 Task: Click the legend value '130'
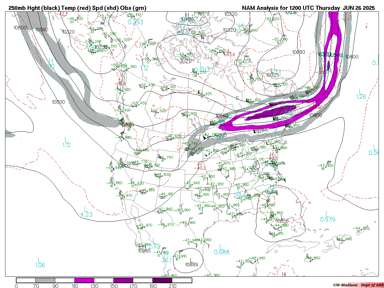94,286
